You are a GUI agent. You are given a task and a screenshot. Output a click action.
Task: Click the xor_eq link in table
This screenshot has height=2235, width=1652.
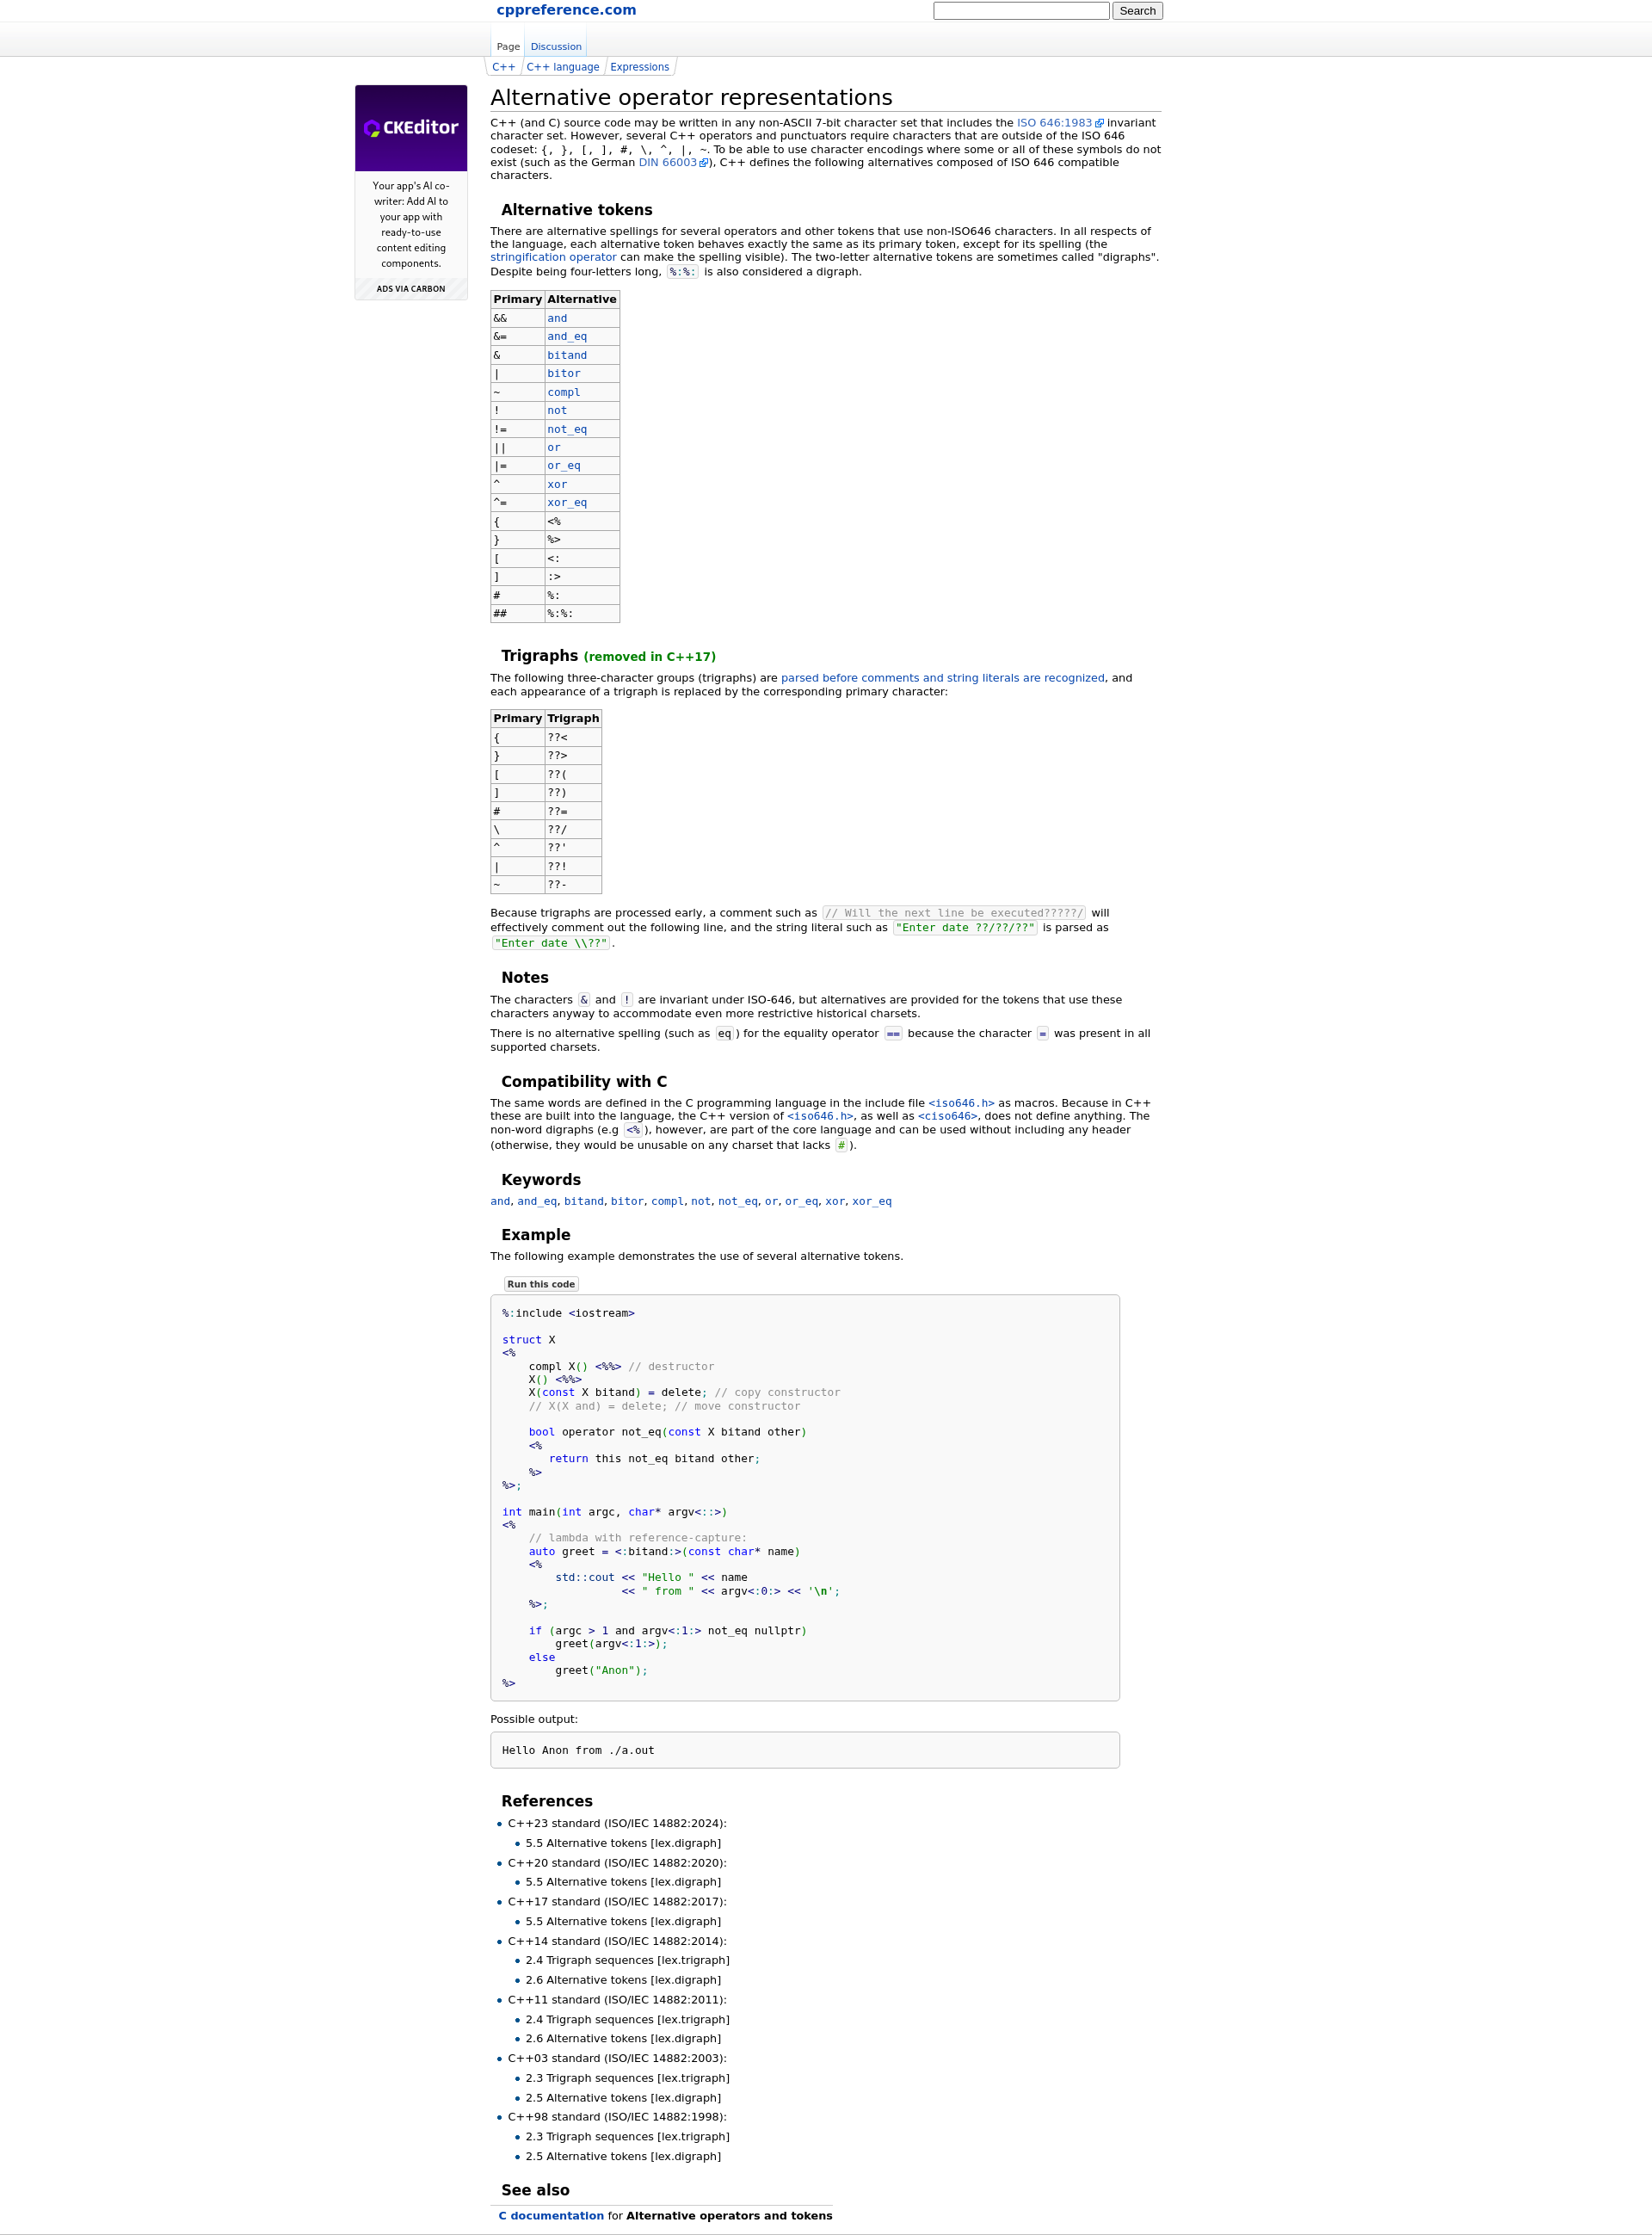(566, 503)
